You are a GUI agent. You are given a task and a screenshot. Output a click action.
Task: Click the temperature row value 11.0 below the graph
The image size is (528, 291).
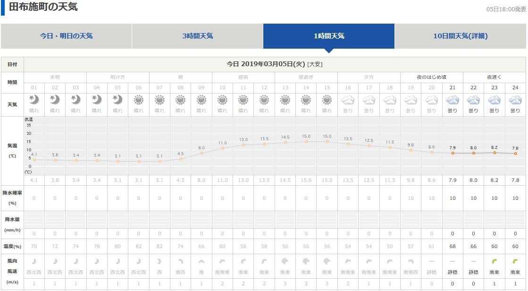222,180
